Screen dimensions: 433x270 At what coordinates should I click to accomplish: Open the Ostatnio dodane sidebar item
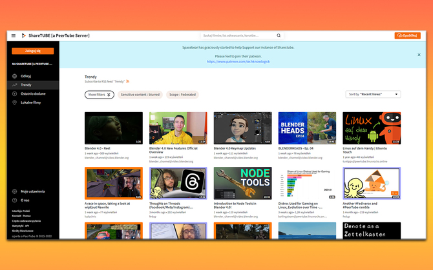click(33, 93)
